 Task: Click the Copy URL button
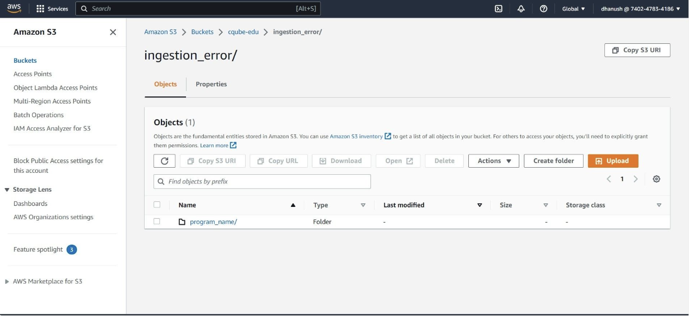[279, 161]
